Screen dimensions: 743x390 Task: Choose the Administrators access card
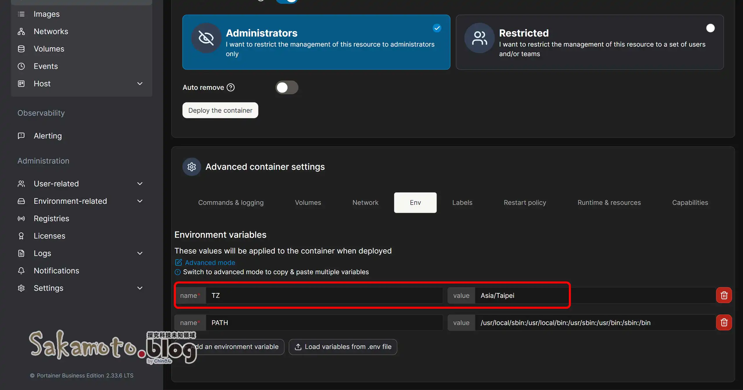pyautogui.click(x=316, y=42)
